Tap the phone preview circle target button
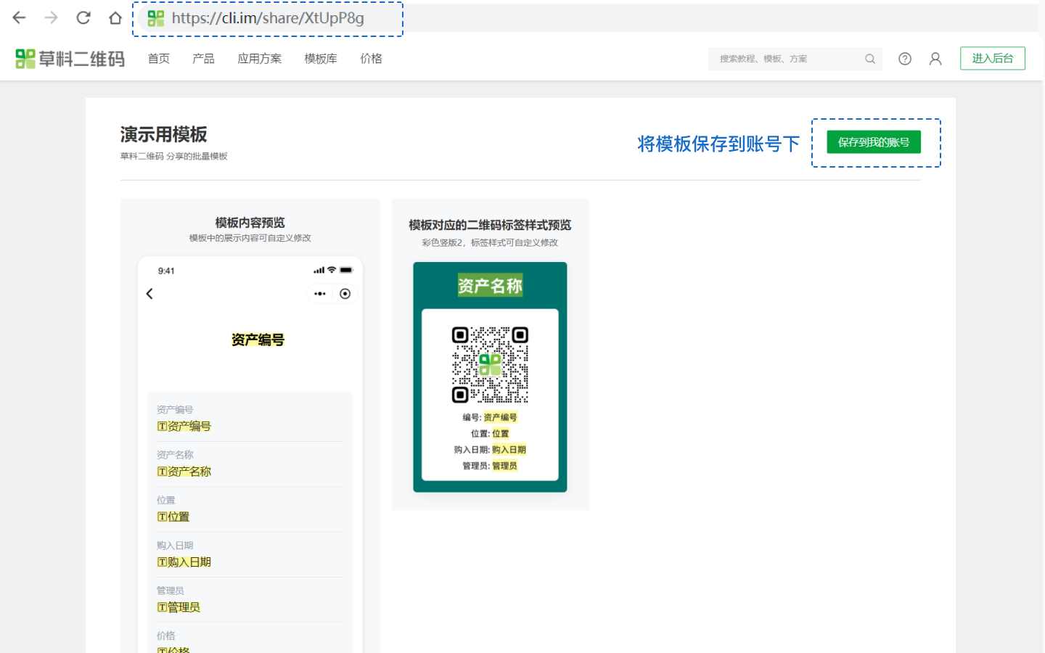The width and height of the screenshot is (1045, 653). [x=345, y=294]
